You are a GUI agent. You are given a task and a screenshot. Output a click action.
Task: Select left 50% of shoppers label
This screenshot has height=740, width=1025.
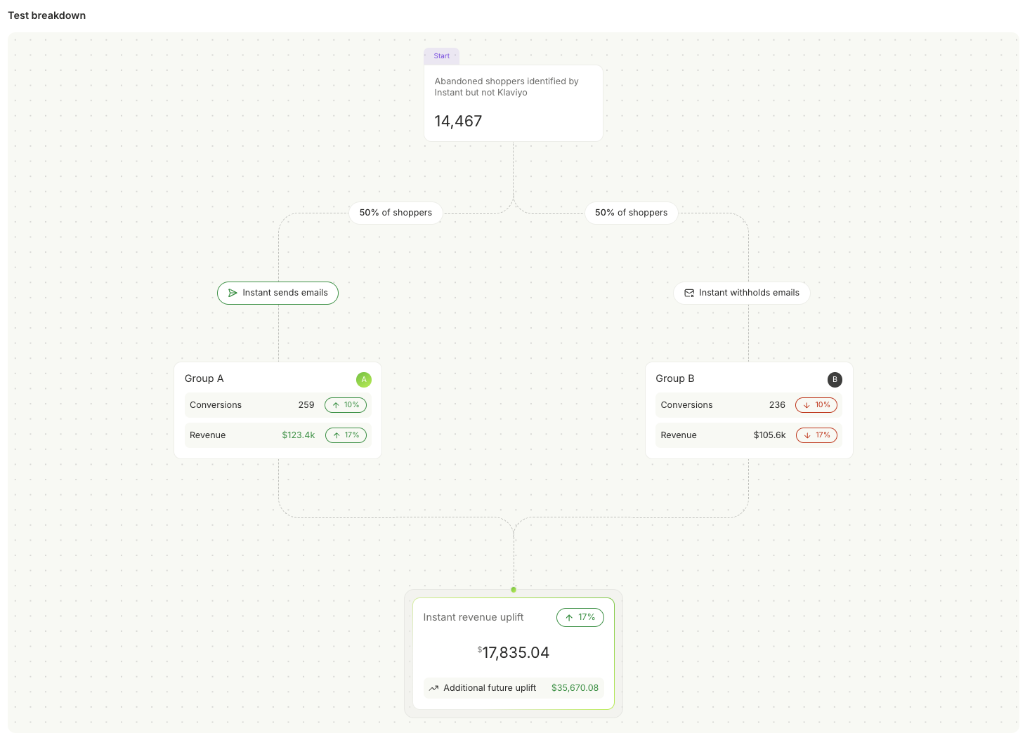pyautogui.click(x=396, y=213)
